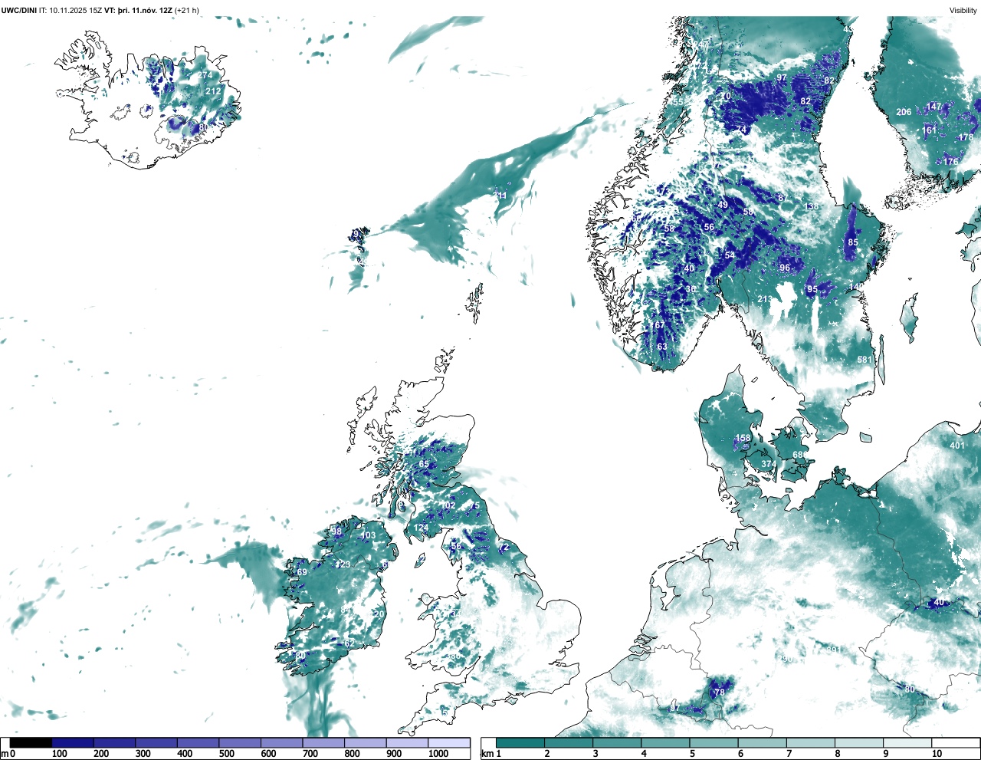Click the initial time '10.11.2025 15Z'
This screenshot has height=760, width=981.
tap(76, 10)
